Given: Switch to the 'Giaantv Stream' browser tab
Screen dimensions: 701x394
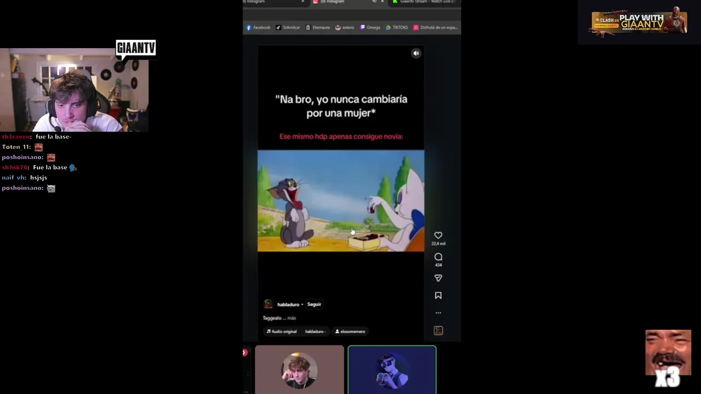Looking at the screenshot, I should [x=426, y=2].
